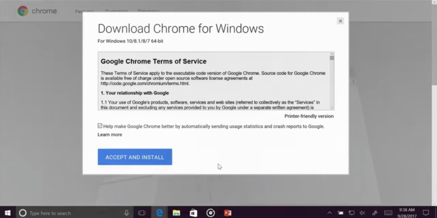Click the battery icon in system tray

point(341,213)
